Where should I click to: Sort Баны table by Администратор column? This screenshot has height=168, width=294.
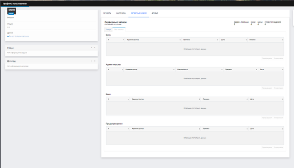153,40
